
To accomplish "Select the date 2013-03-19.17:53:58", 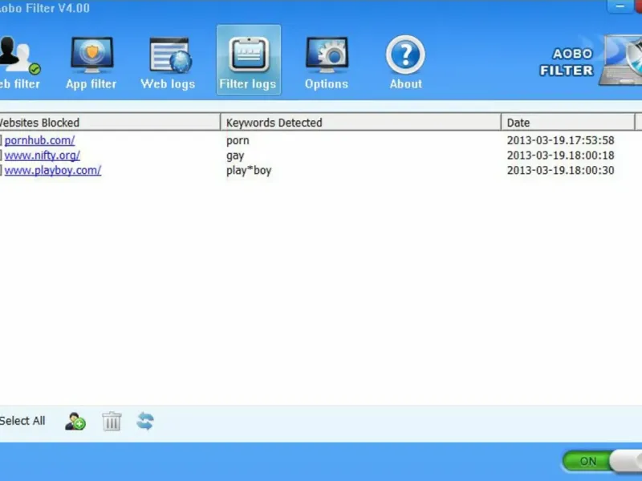I will [560, 140].
